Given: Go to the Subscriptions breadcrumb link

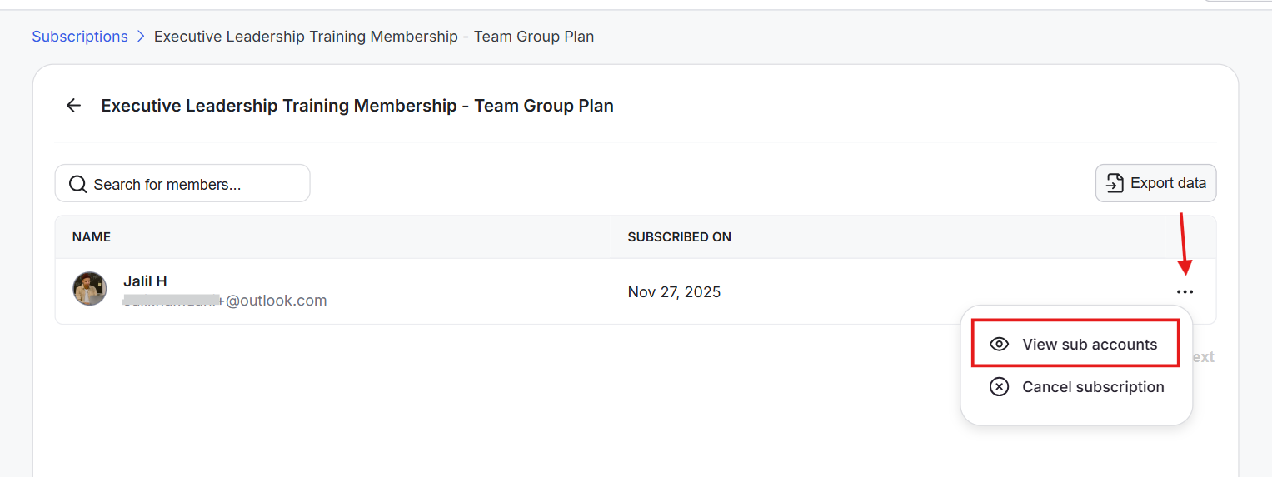Looking at the screenshot, I should (x=80, y=37).
